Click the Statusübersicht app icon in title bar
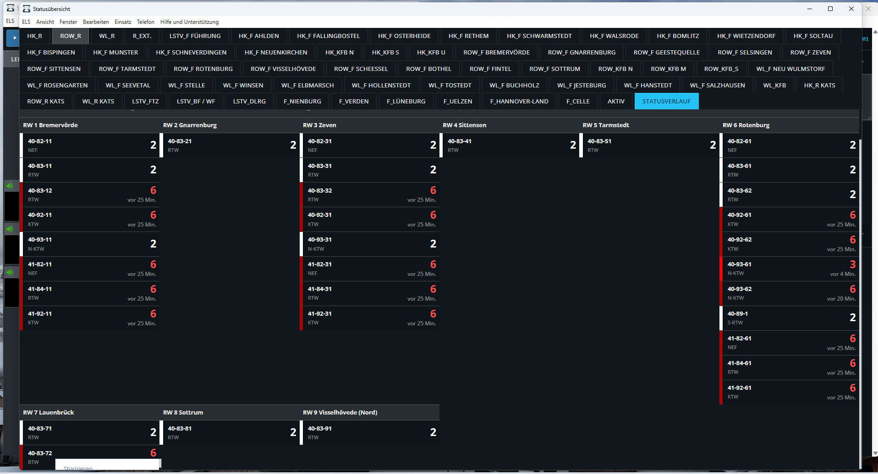878x474 pixels. 27,9
